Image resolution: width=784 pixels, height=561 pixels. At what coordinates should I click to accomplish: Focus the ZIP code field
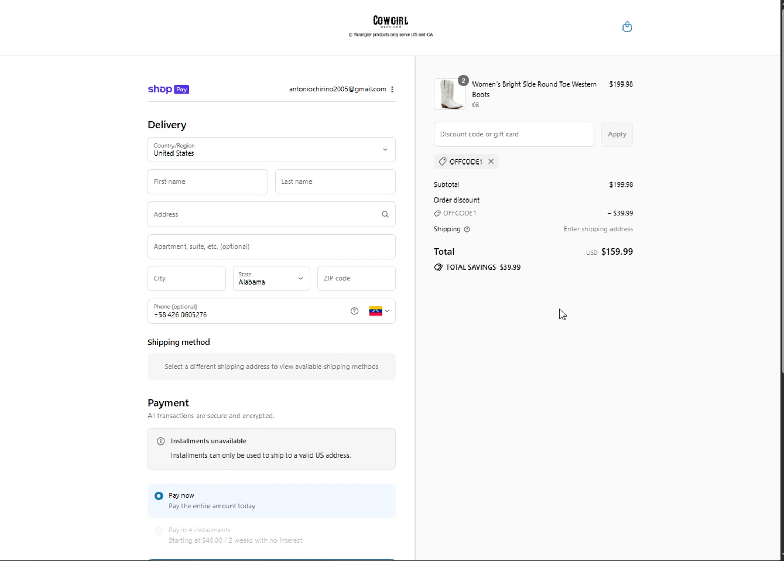(x=356, y=278)
